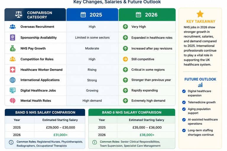This screenshot has height=151, width=227.
Task: Click the calendar icon next to 2026
Action: [x=138, y=14]
